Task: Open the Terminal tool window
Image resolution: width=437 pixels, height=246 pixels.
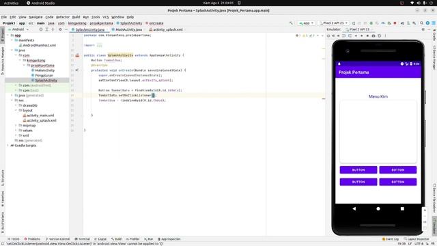Action: 82,239
